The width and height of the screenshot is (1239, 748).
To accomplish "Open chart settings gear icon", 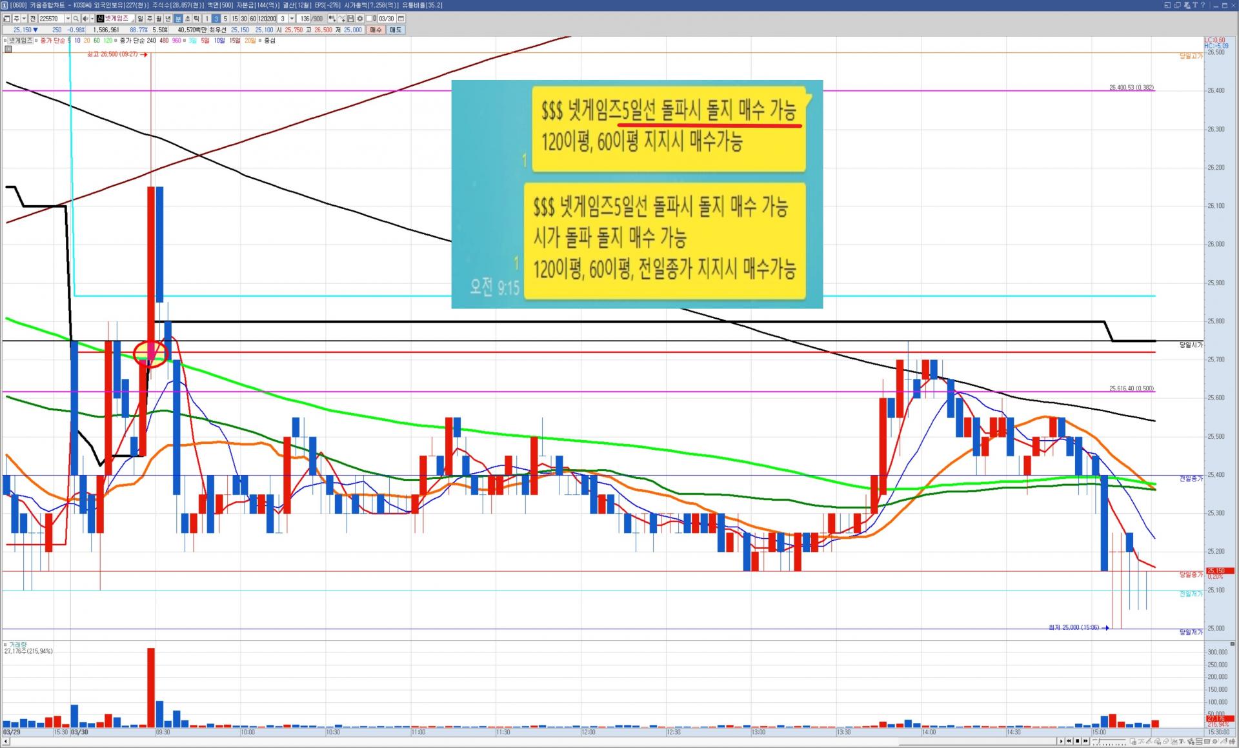I will click(360, 19).
